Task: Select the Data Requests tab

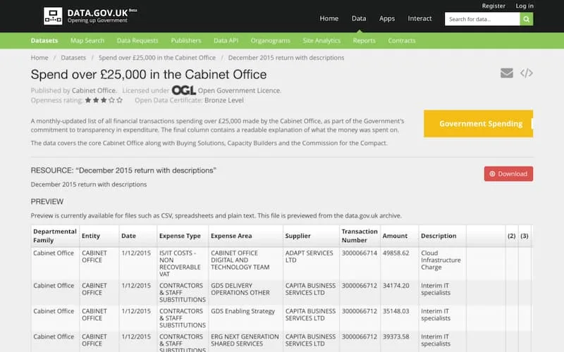Action: coord(137,41)
